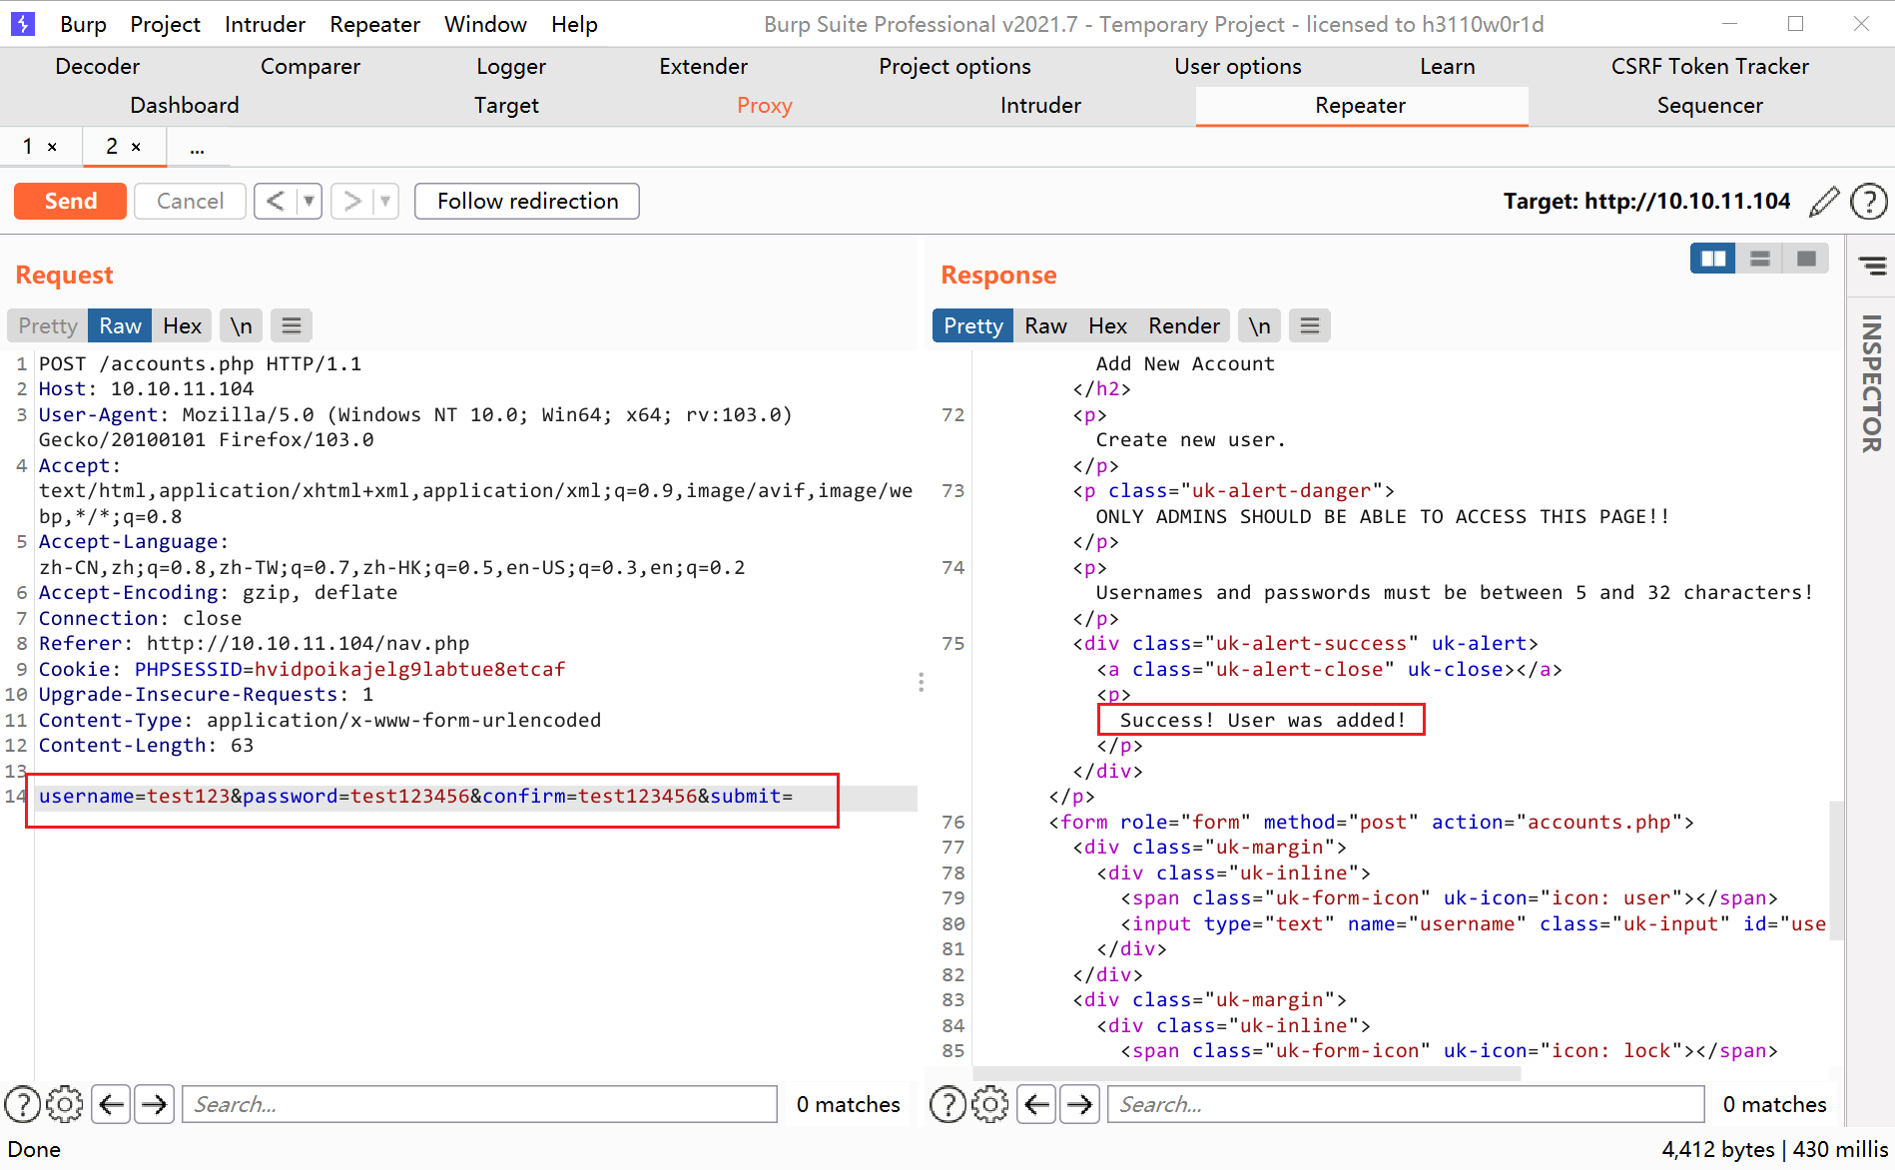Open request search settings gear icon
This screenshot has width=1895, height=1170.
[65, 1104]
